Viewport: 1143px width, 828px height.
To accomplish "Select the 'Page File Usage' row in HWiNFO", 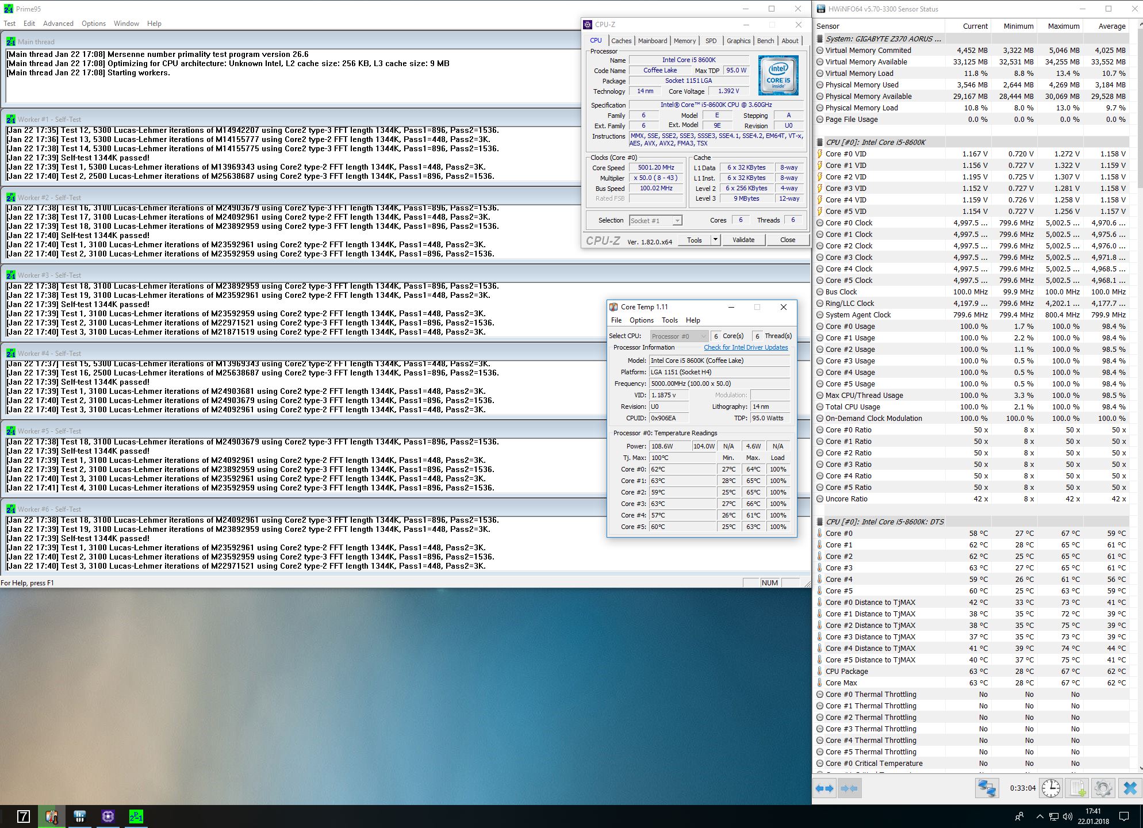I will (972, 119).
